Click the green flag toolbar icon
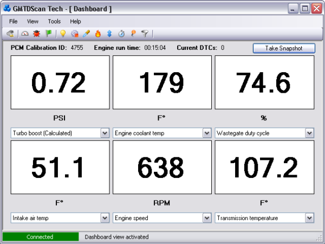This screenshot has height=244, width=325. point(48,34)
